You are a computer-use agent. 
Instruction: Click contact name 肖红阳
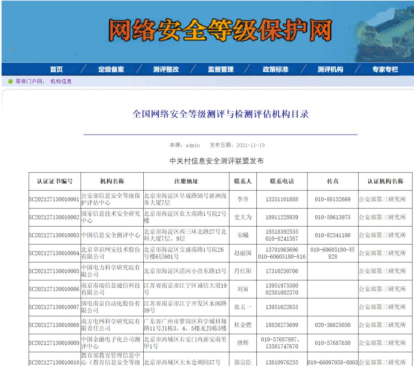click(243, 271)
